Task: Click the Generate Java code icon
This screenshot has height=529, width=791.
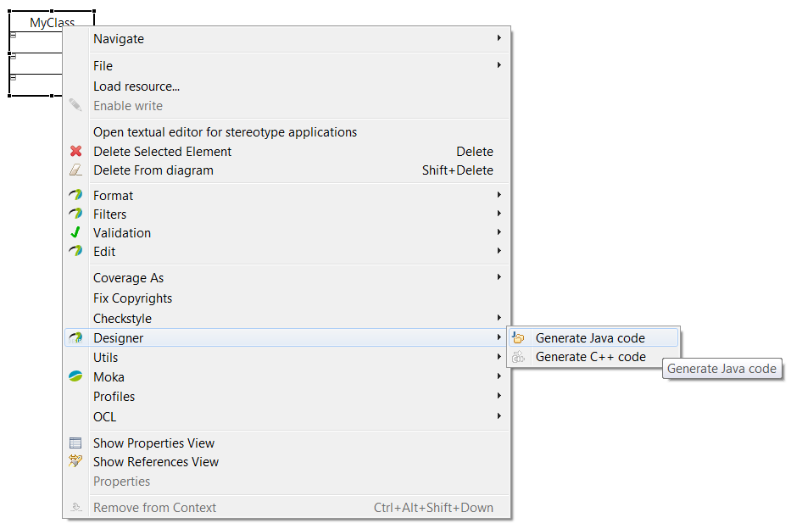Action: point(518,338)
